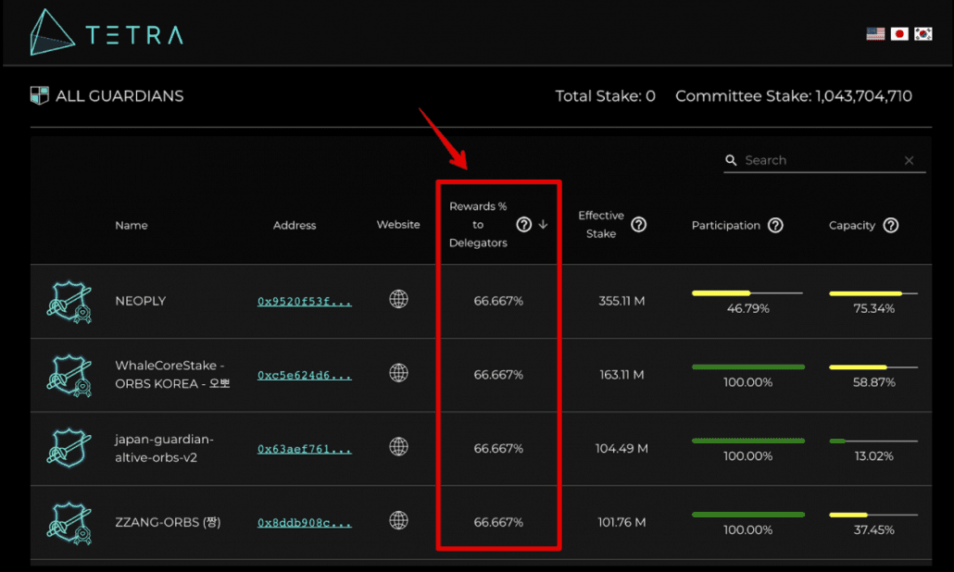Open address link 0x63aef761...

point(304,449)
